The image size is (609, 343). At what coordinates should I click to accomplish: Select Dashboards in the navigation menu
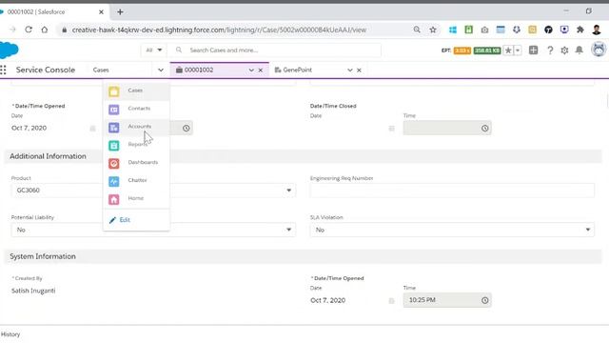[x=136, y=163]
